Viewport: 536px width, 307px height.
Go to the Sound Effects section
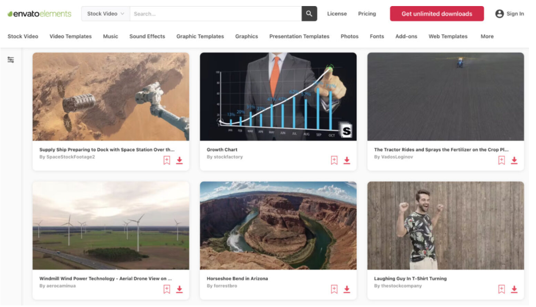click(x=147, y=36)
